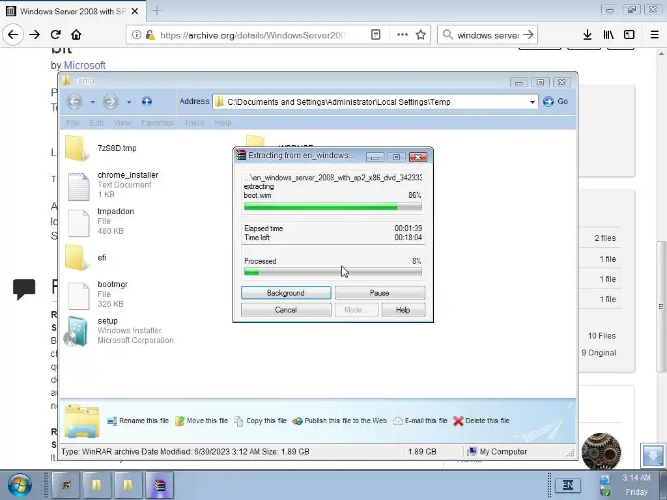Open the Windows Start orb

pyautogui.click(x=19, y=485)
